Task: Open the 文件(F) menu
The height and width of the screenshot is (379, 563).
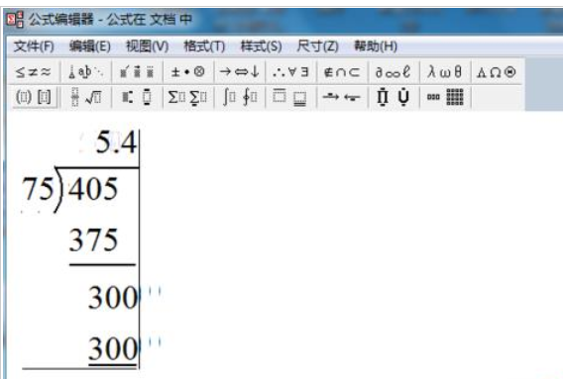Action: point(34,47)
